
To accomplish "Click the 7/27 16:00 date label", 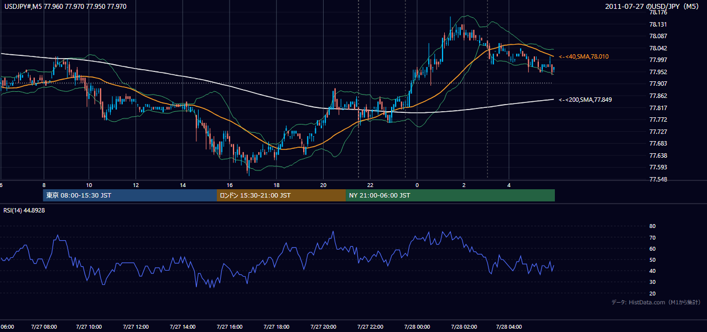I will coord(230,327).
